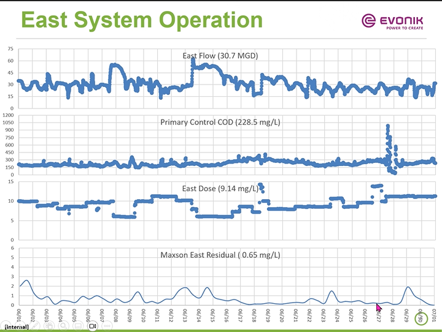Click the POWER TO CREATE tagline

tap(406, 28)
